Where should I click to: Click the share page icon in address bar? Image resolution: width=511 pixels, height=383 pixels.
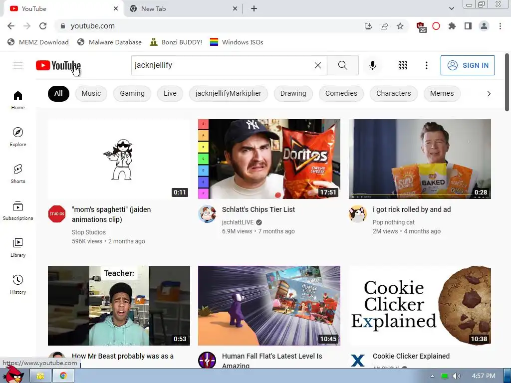click(x=384, y=26)
